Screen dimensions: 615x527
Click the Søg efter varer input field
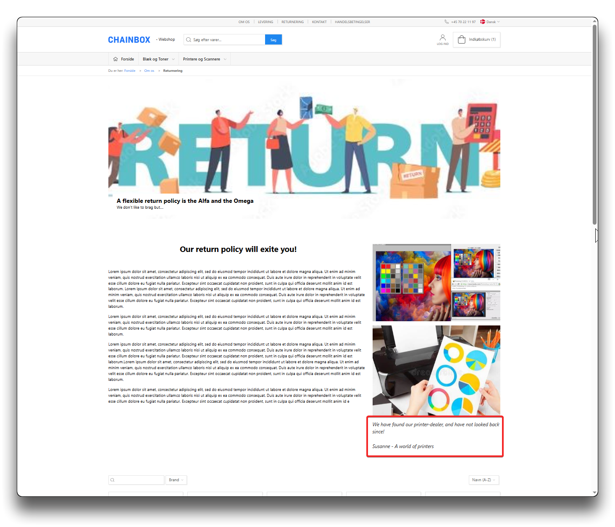point(227,40)
